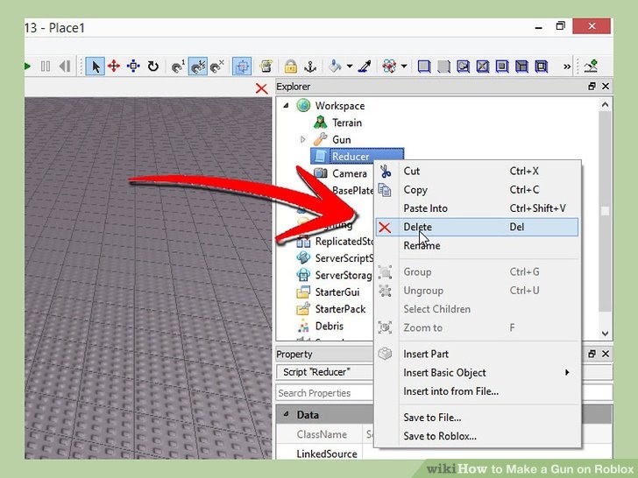Choose Copy from the context menu
Screen dimensions: 638x478
coord(478,190)
